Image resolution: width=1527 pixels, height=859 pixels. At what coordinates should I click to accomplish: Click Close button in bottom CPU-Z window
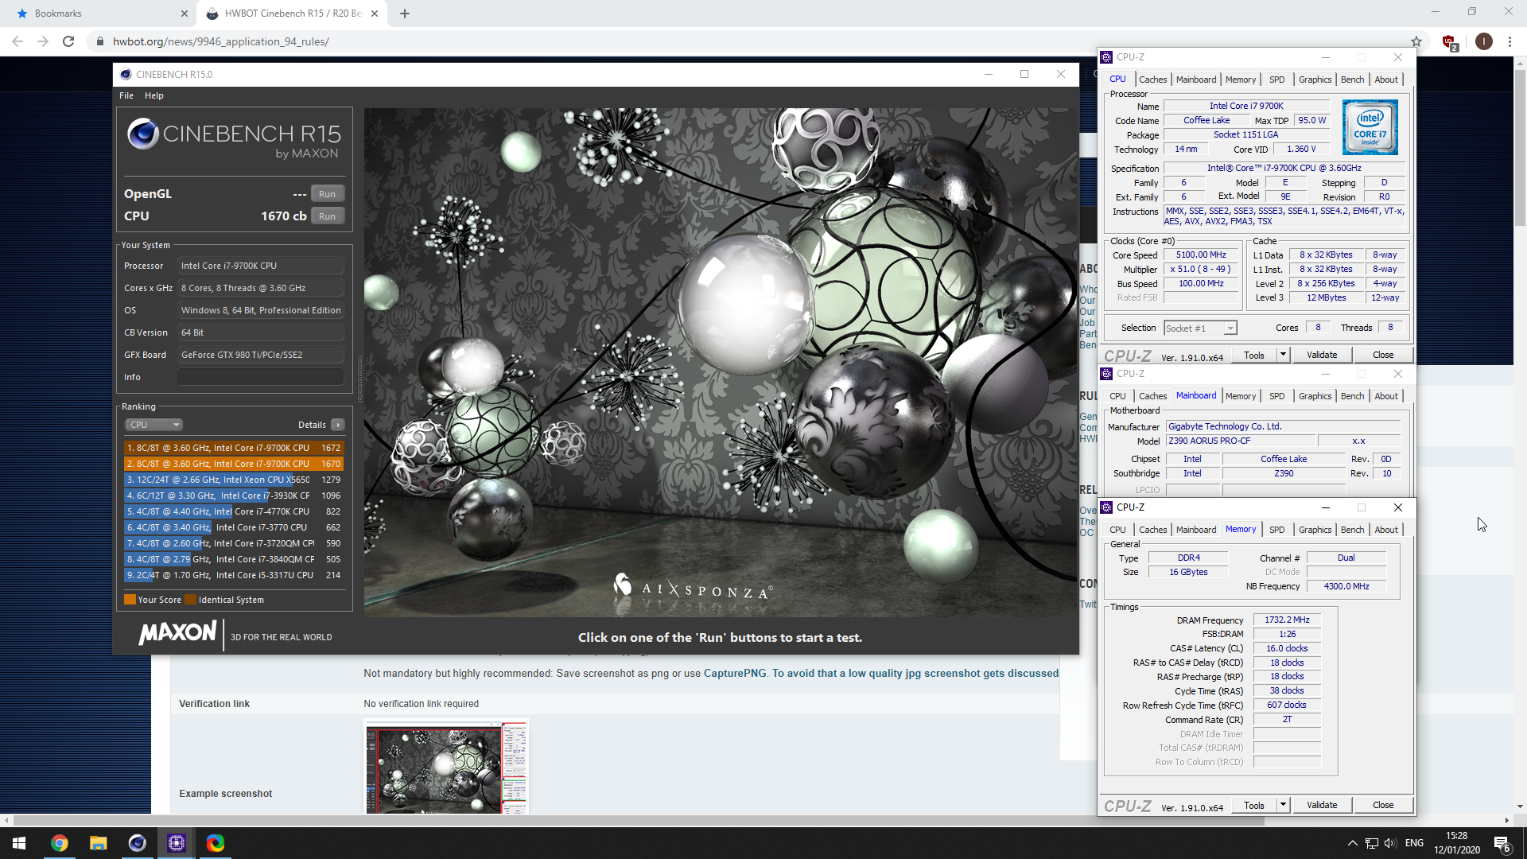click(1382, 806)
